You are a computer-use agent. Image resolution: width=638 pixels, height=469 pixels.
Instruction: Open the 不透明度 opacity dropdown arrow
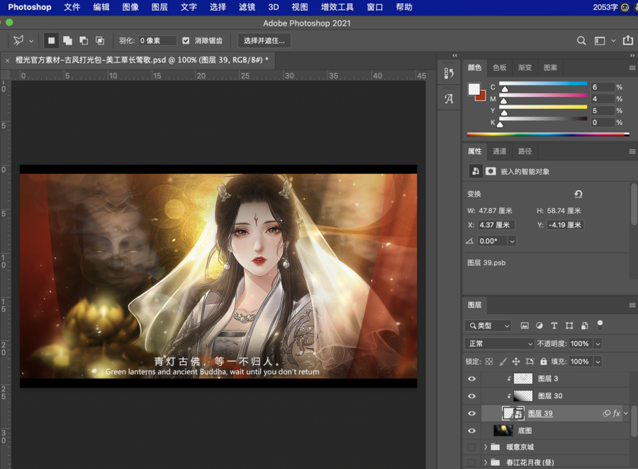[x=598, y=344]
